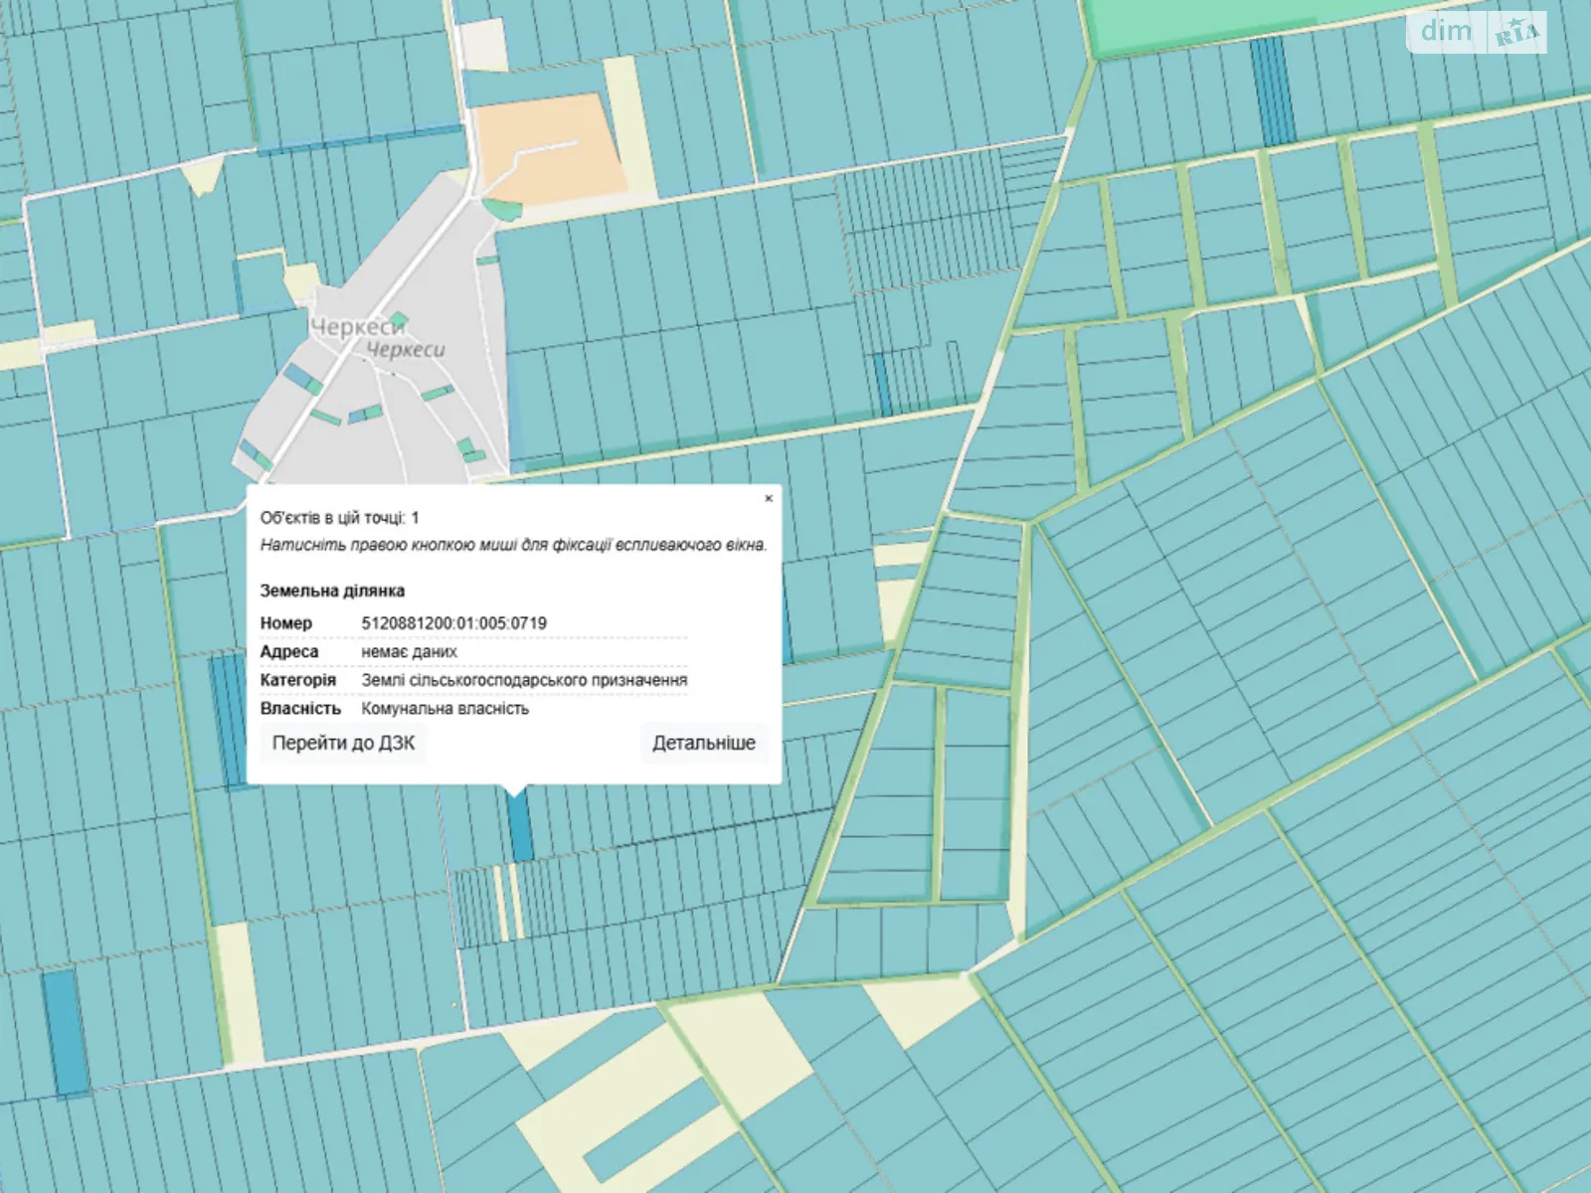Click the 'Комунальна власність' ownership value

[444, 709]
